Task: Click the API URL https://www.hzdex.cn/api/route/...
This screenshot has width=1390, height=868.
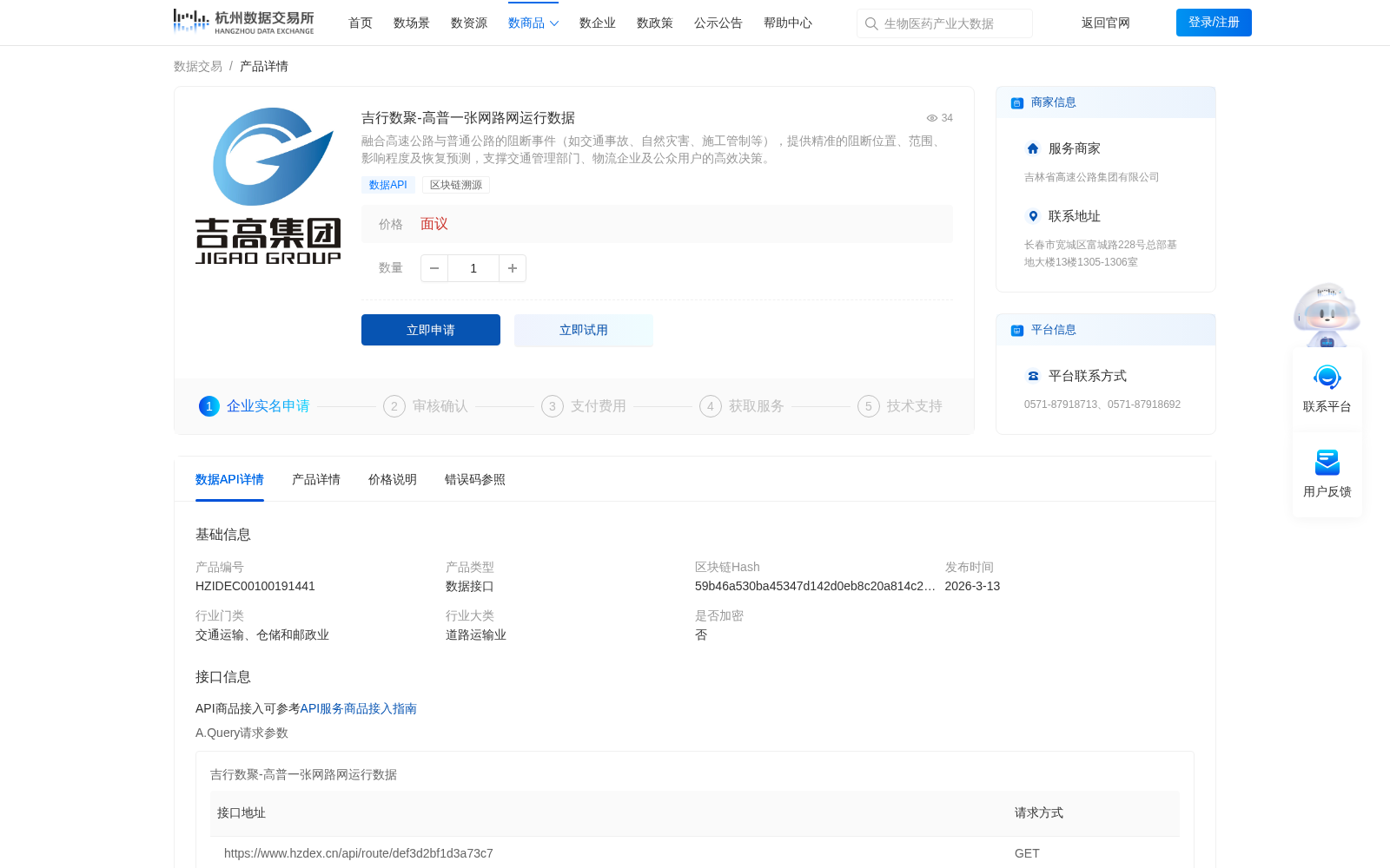Action: coord(359,853)
